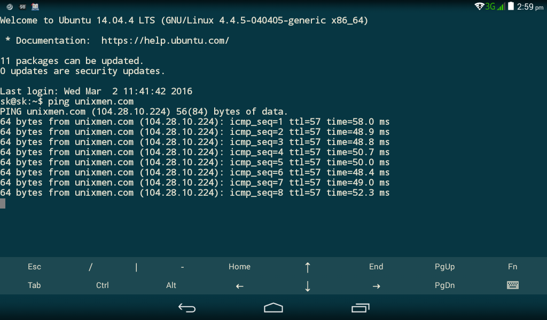The image size is (547, 320).
Task: Tap the icmp_seq=1 ping result line
Action: pyautogui.click(x=194, y=122)
